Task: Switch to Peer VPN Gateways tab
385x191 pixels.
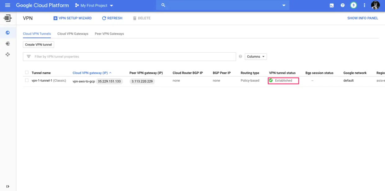Action: pyautogui.click(x=109, y=34)
